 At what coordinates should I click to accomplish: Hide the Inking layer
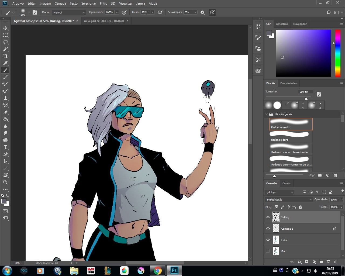point(268,217)
